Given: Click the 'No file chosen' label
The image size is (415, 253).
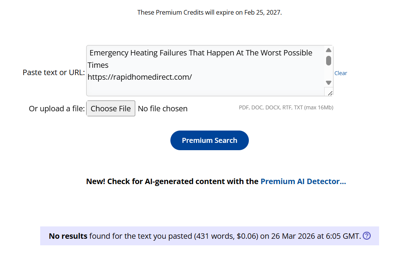Looking at the screenshot, I should pyautogui.click(x=163, y=109).
